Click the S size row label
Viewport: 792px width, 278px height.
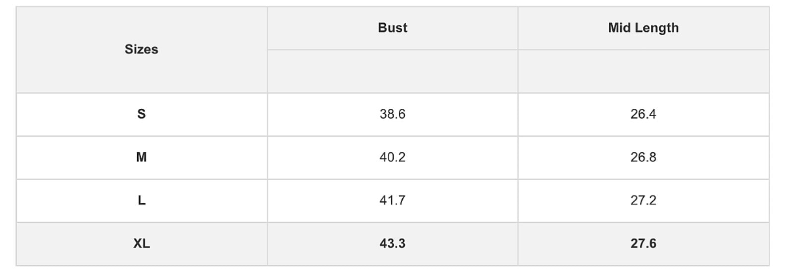[x=141, y=114]
